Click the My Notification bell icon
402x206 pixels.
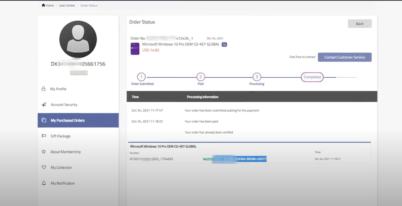click(44, 183)
